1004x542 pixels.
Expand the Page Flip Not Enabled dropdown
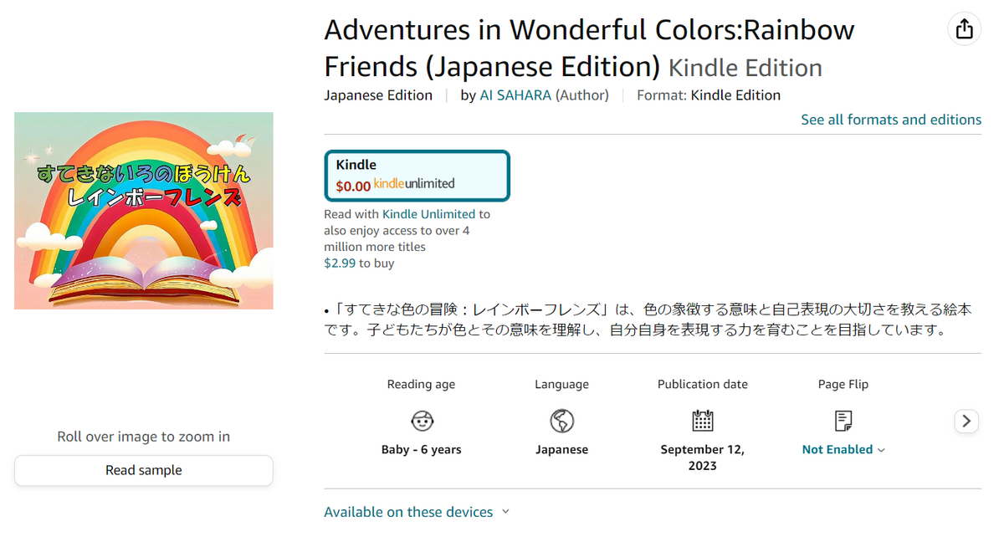point(843,450)
